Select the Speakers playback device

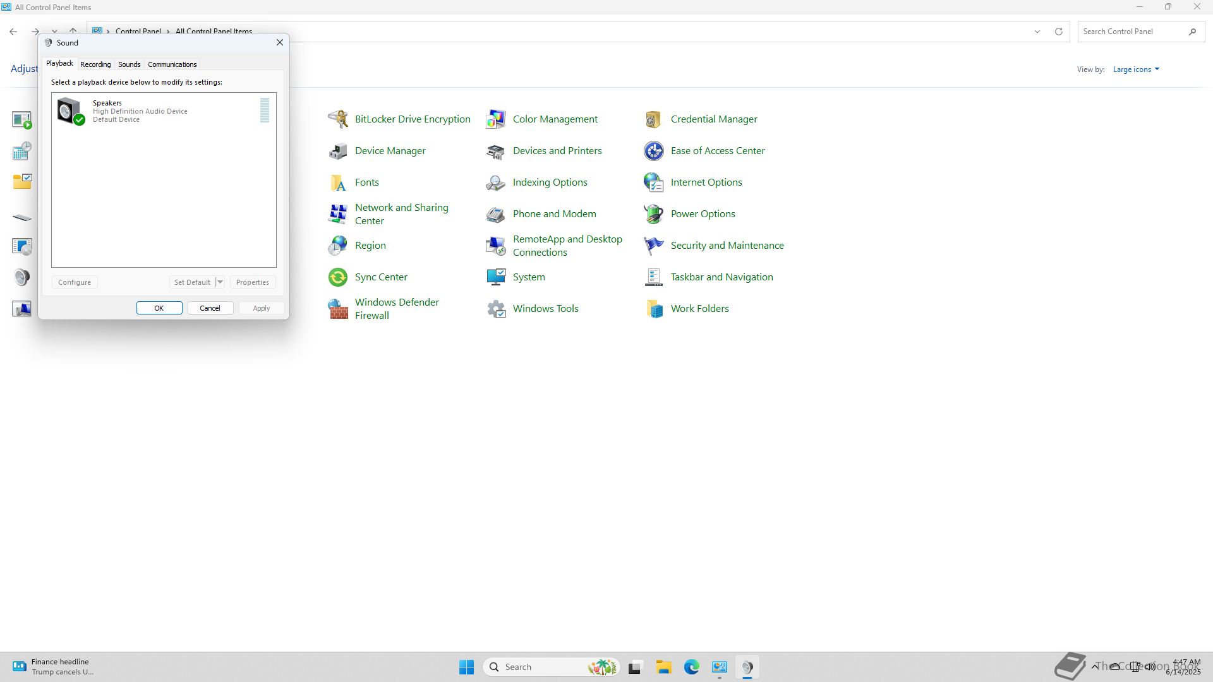tap(140, 111)
